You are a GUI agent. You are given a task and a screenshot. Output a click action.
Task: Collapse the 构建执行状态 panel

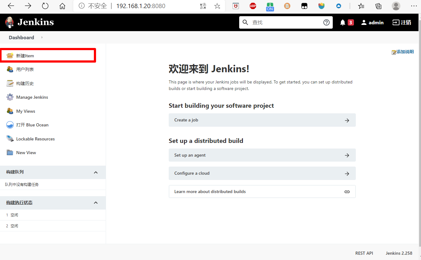coord(96,203)
